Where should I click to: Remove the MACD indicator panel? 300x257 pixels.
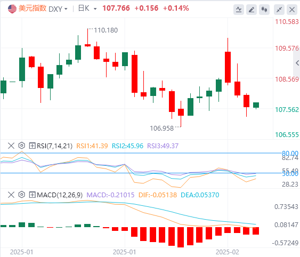pos(11,195)
